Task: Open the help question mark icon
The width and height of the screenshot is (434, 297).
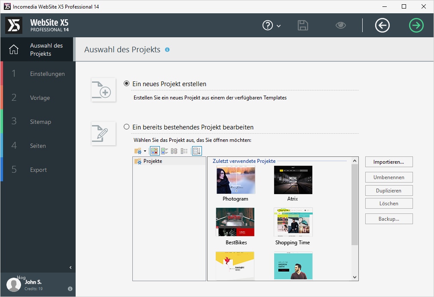Action: coord(268,25)
